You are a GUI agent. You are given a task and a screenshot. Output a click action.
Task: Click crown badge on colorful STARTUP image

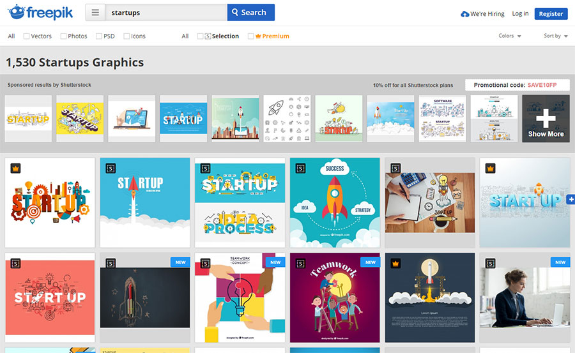15,169
